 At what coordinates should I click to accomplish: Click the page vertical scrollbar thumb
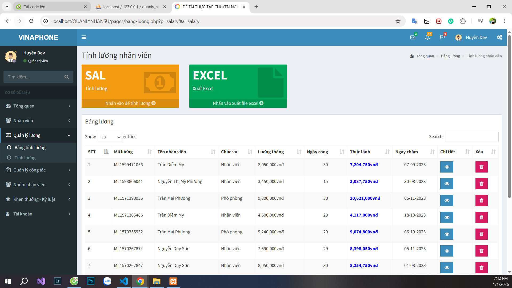[509, 116]
